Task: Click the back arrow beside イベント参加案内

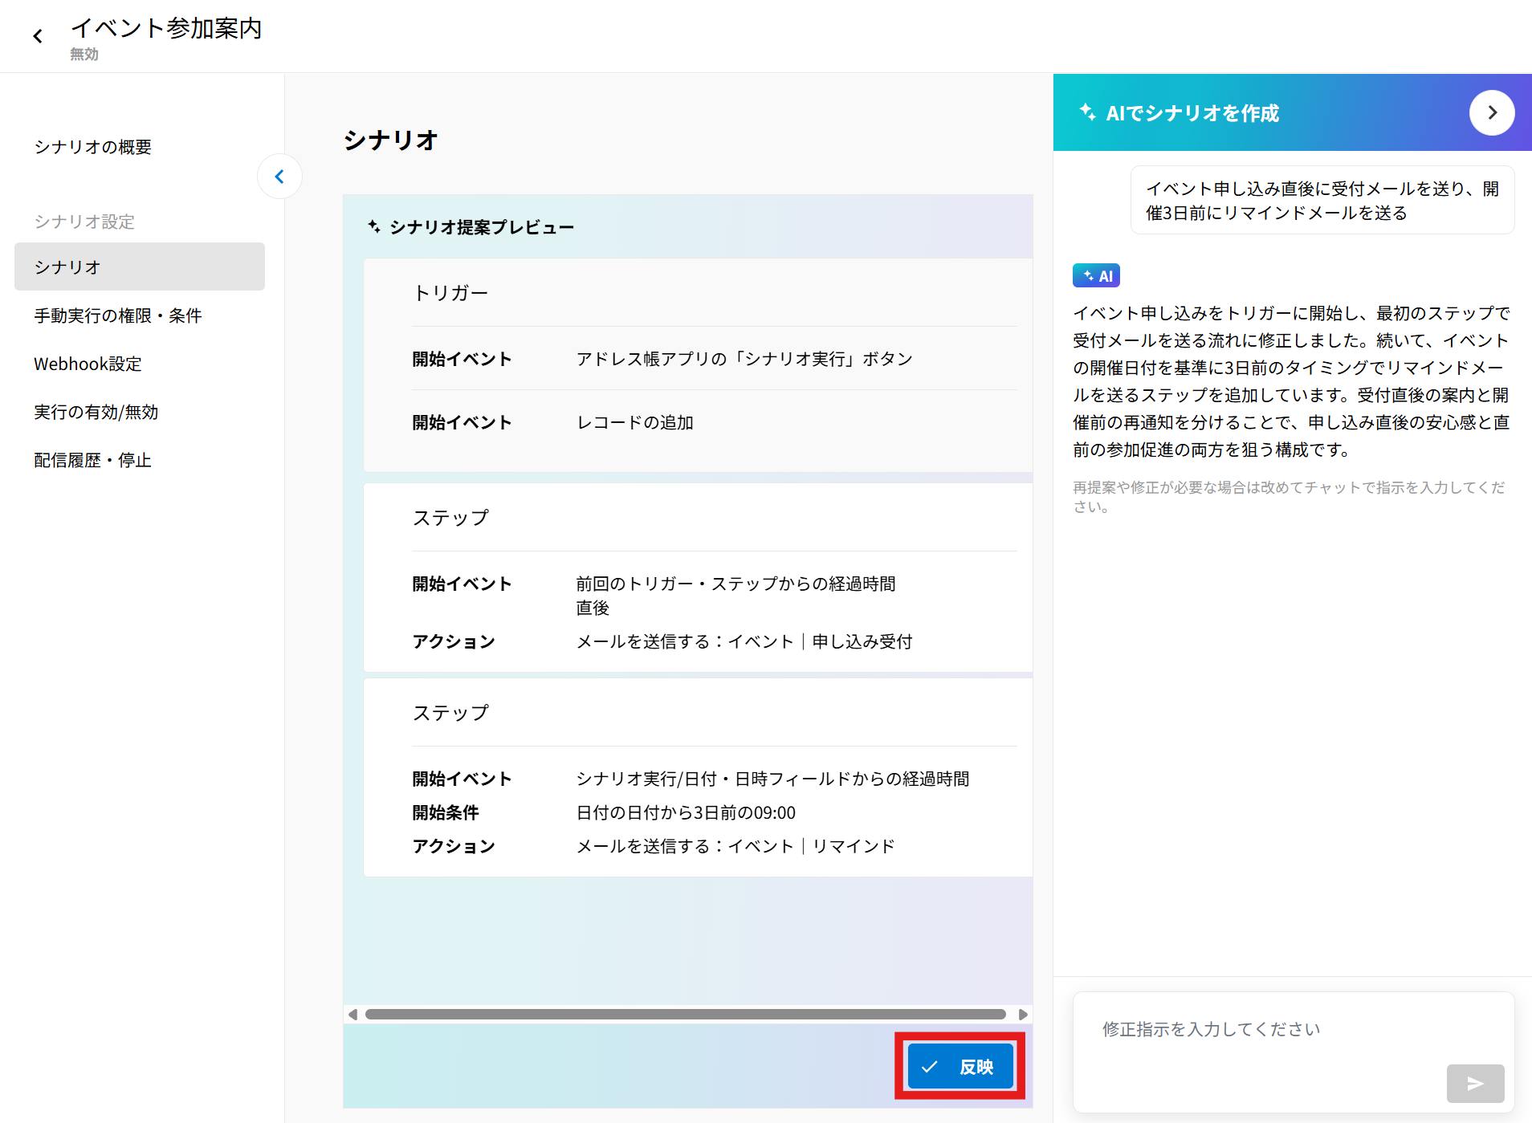Action: pyautogui.click(x=38, y=36)
